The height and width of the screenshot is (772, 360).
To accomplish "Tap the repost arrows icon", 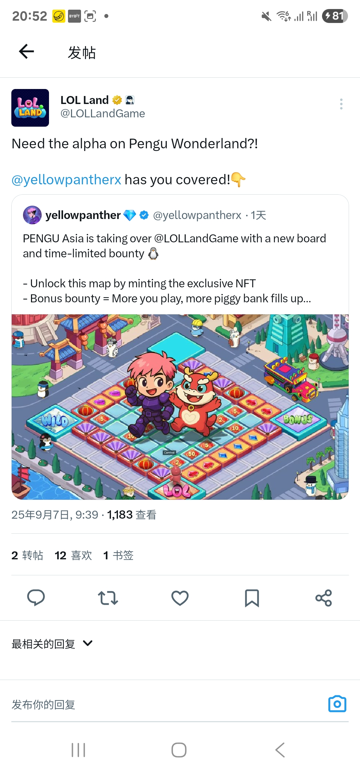I will click(108, 598).
